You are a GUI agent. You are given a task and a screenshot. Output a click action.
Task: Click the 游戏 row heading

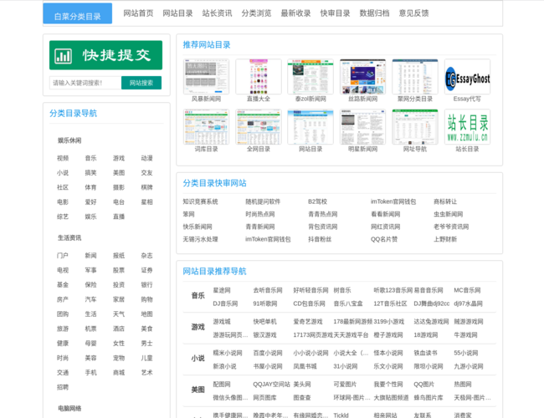(198, 327)
